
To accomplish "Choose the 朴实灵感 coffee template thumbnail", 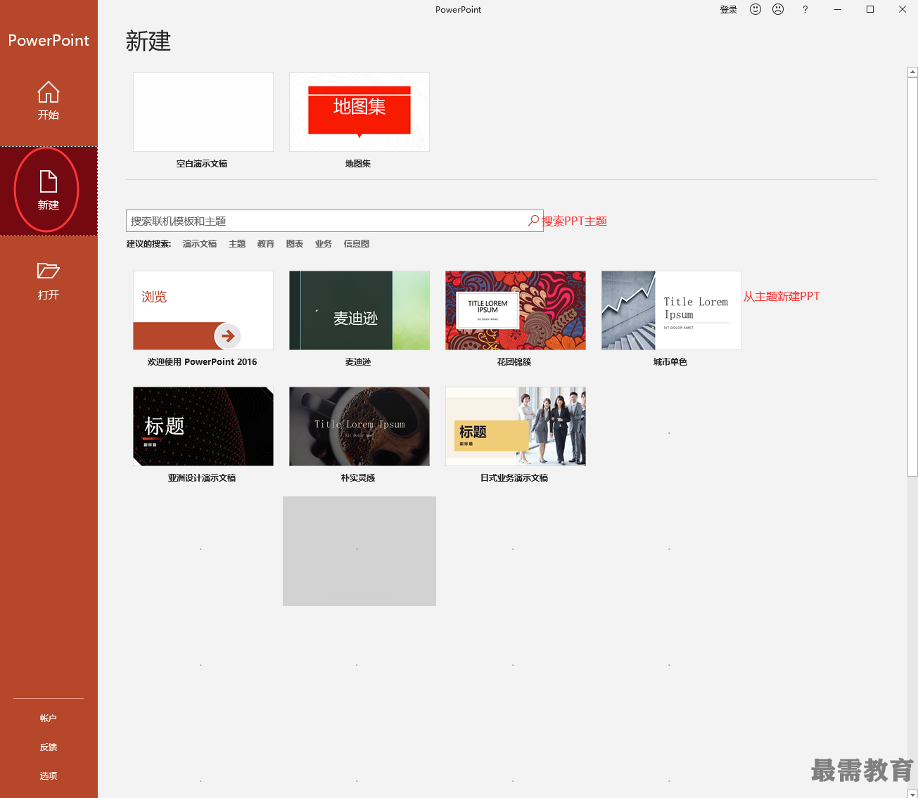I will click(x=359, y=426).
